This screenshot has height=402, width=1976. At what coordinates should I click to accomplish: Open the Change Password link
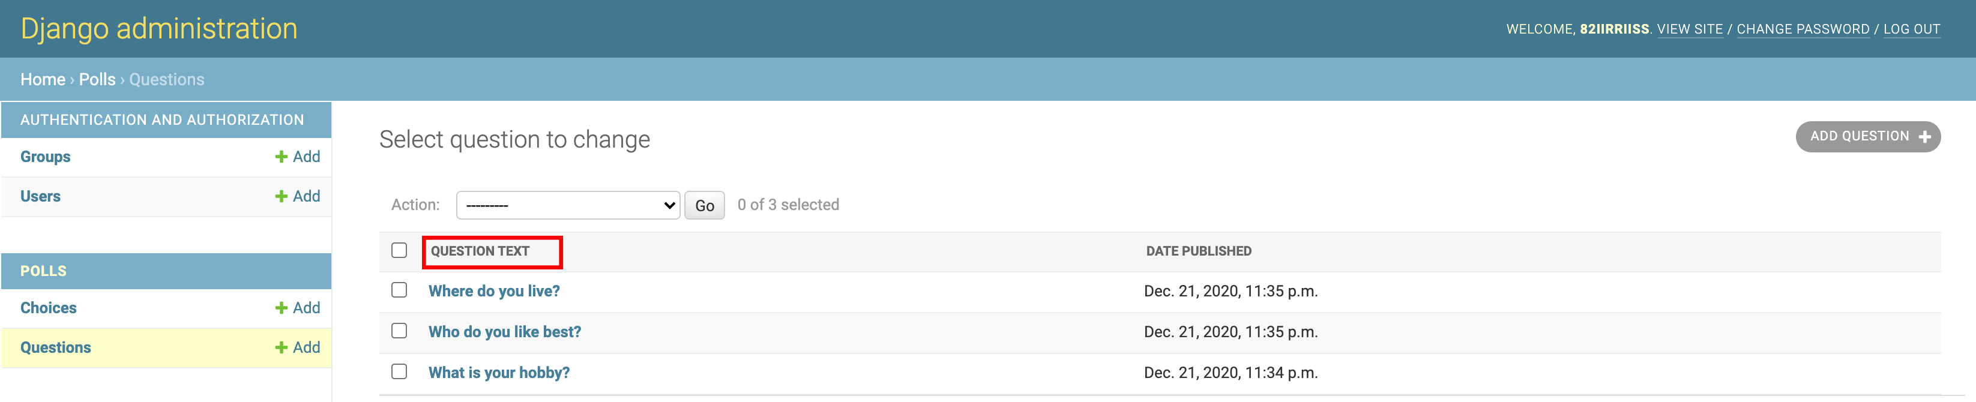coord(1803,29)
